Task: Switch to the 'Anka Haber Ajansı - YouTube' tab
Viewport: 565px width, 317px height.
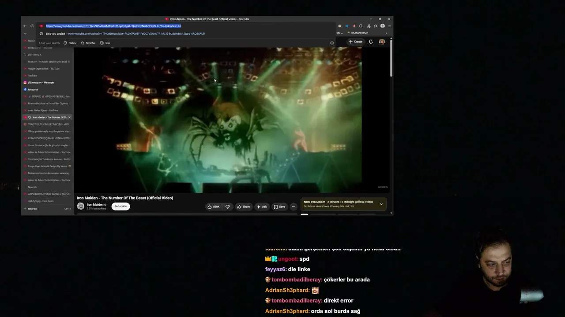Action: click(x=47, y=111)
